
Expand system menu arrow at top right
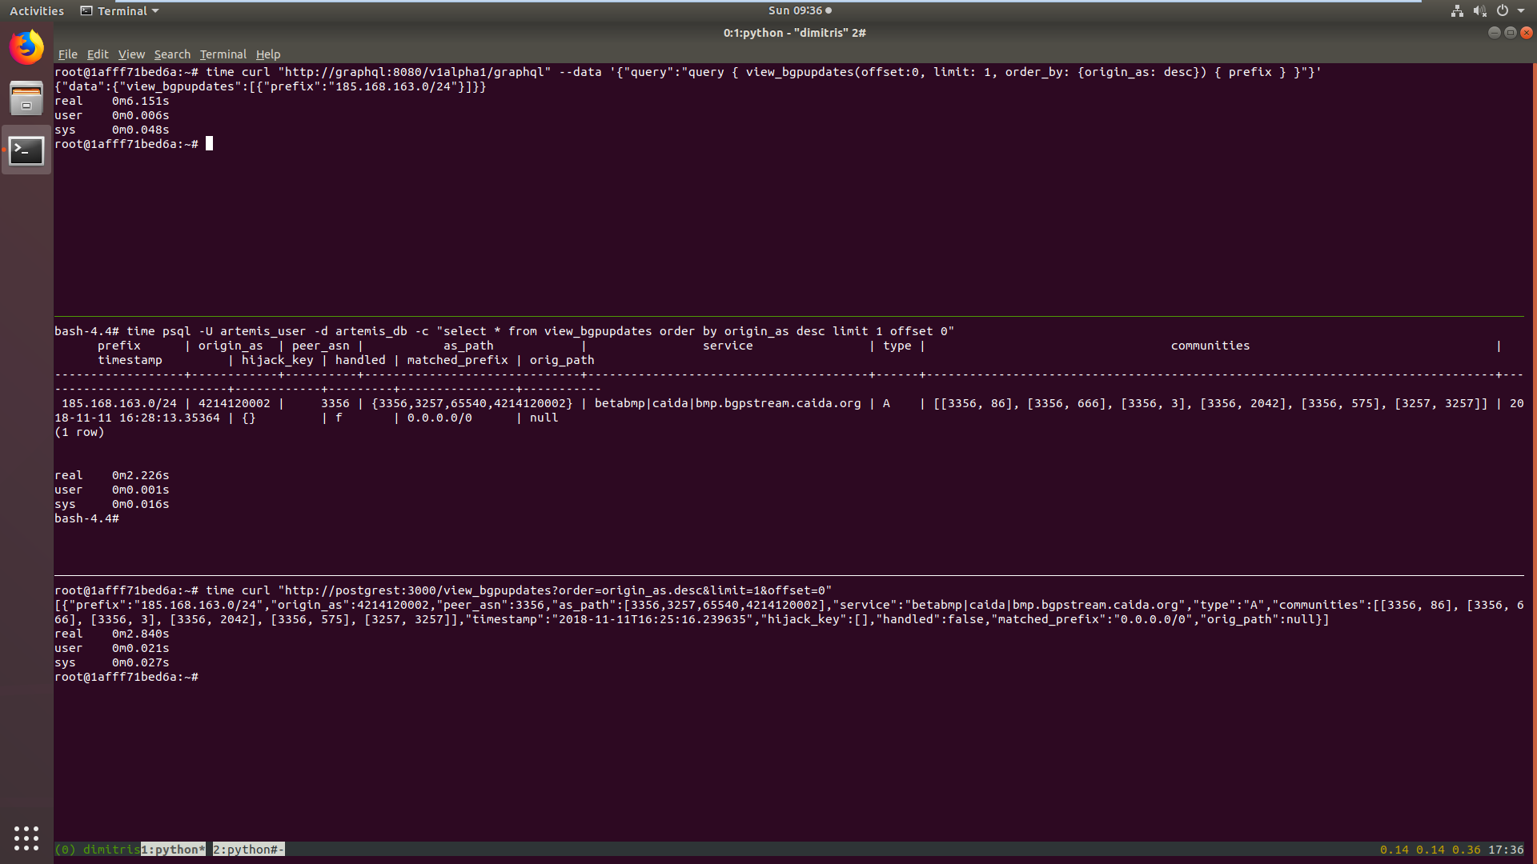click(1521, 11)
